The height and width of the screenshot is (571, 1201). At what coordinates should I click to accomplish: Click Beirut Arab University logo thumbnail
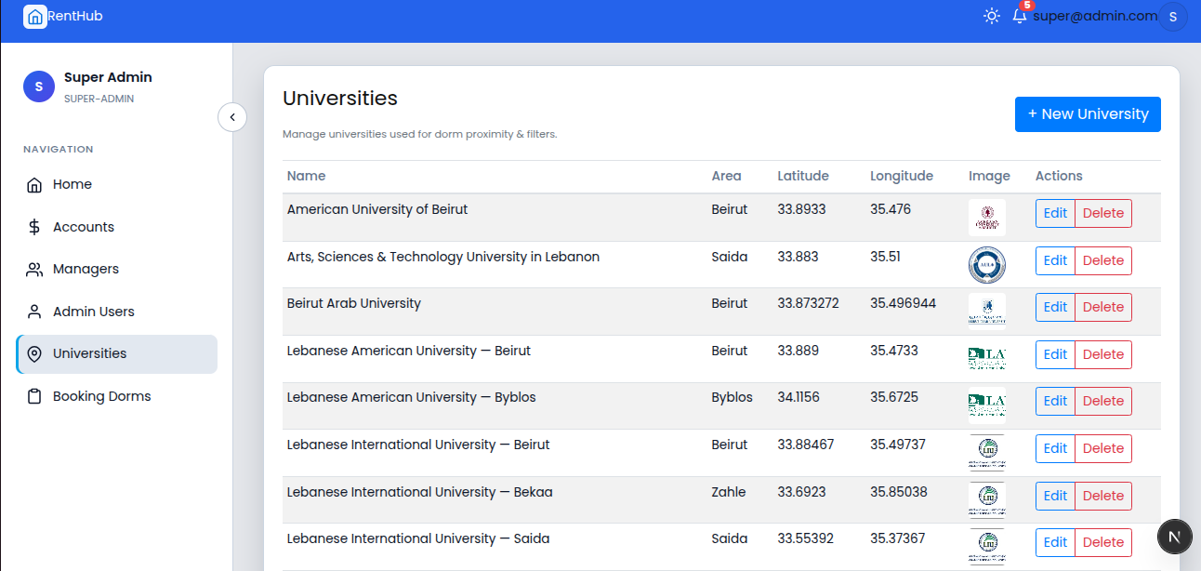(x=987, y=312)
